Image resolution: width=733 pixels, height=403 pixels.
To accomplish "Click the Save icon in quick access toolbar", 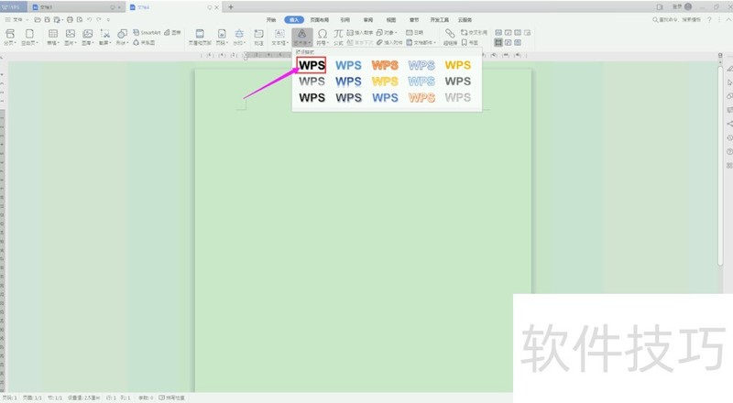I will pyautogui.click(x=47, y=19).
